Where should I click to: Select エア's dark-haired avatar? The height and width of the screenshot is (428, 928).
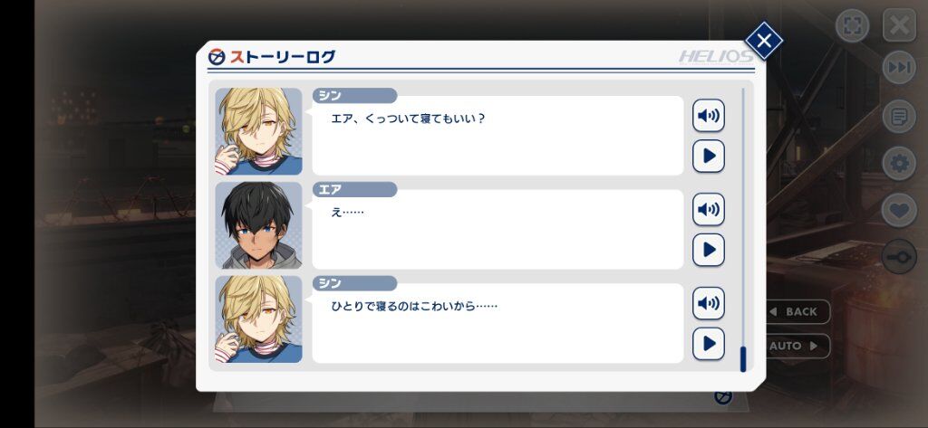coord(258,225)
